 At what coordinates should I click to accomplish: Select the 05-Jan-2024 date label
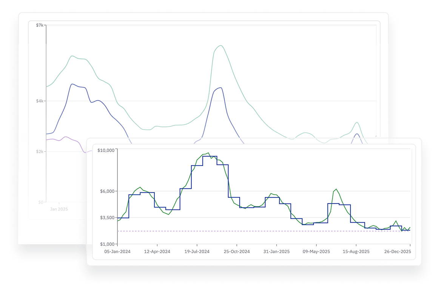(x=117, y=251)
